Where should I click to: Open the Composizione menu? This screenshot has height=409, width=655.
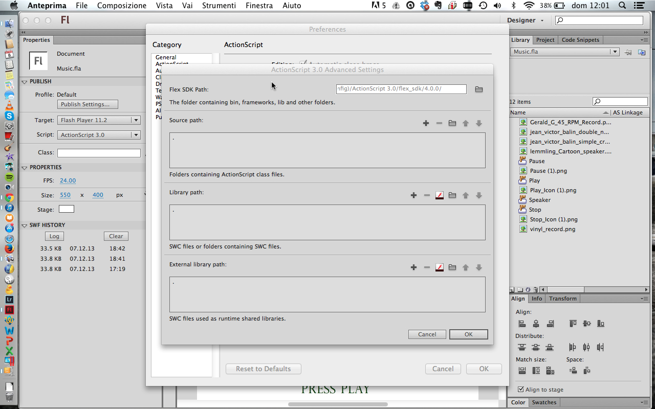tap(122, 6)
